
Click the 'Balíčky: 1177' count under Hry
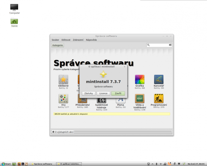(63, 107)
